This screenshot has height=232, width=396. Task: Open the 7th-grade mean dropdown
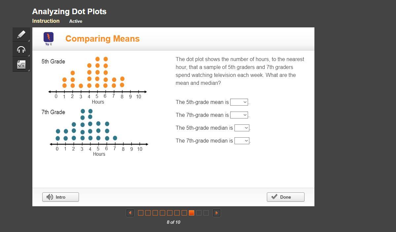pyautogui.click(x=239, y=115)
